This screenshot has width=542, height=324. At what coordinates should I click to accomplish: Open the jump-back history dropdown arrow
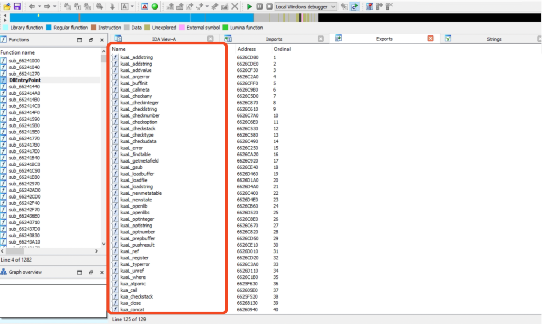click(39, 6)
